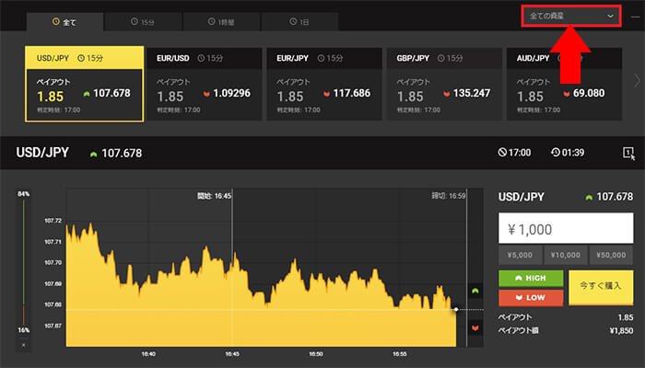This screenshot has width=645, height=368.
Task: Click green HIGH arrow beside the chart
Action: tap(475, 291)
